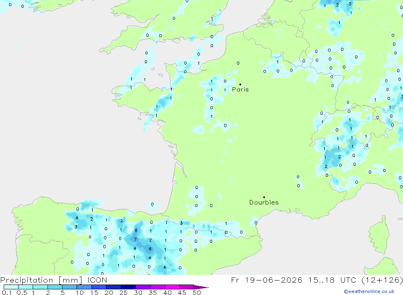This screenshot has height=295, width=403.
Task: Pick the lightest cyan swatch above 0.1
Action: click(11, 287)
